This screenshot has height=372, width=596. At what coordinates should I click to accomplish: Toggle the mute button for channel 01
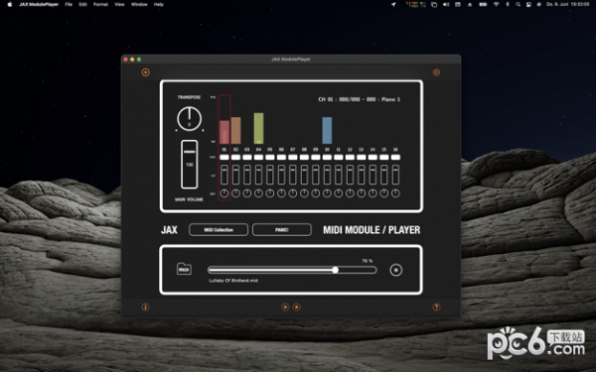click(x=224, y=157)
